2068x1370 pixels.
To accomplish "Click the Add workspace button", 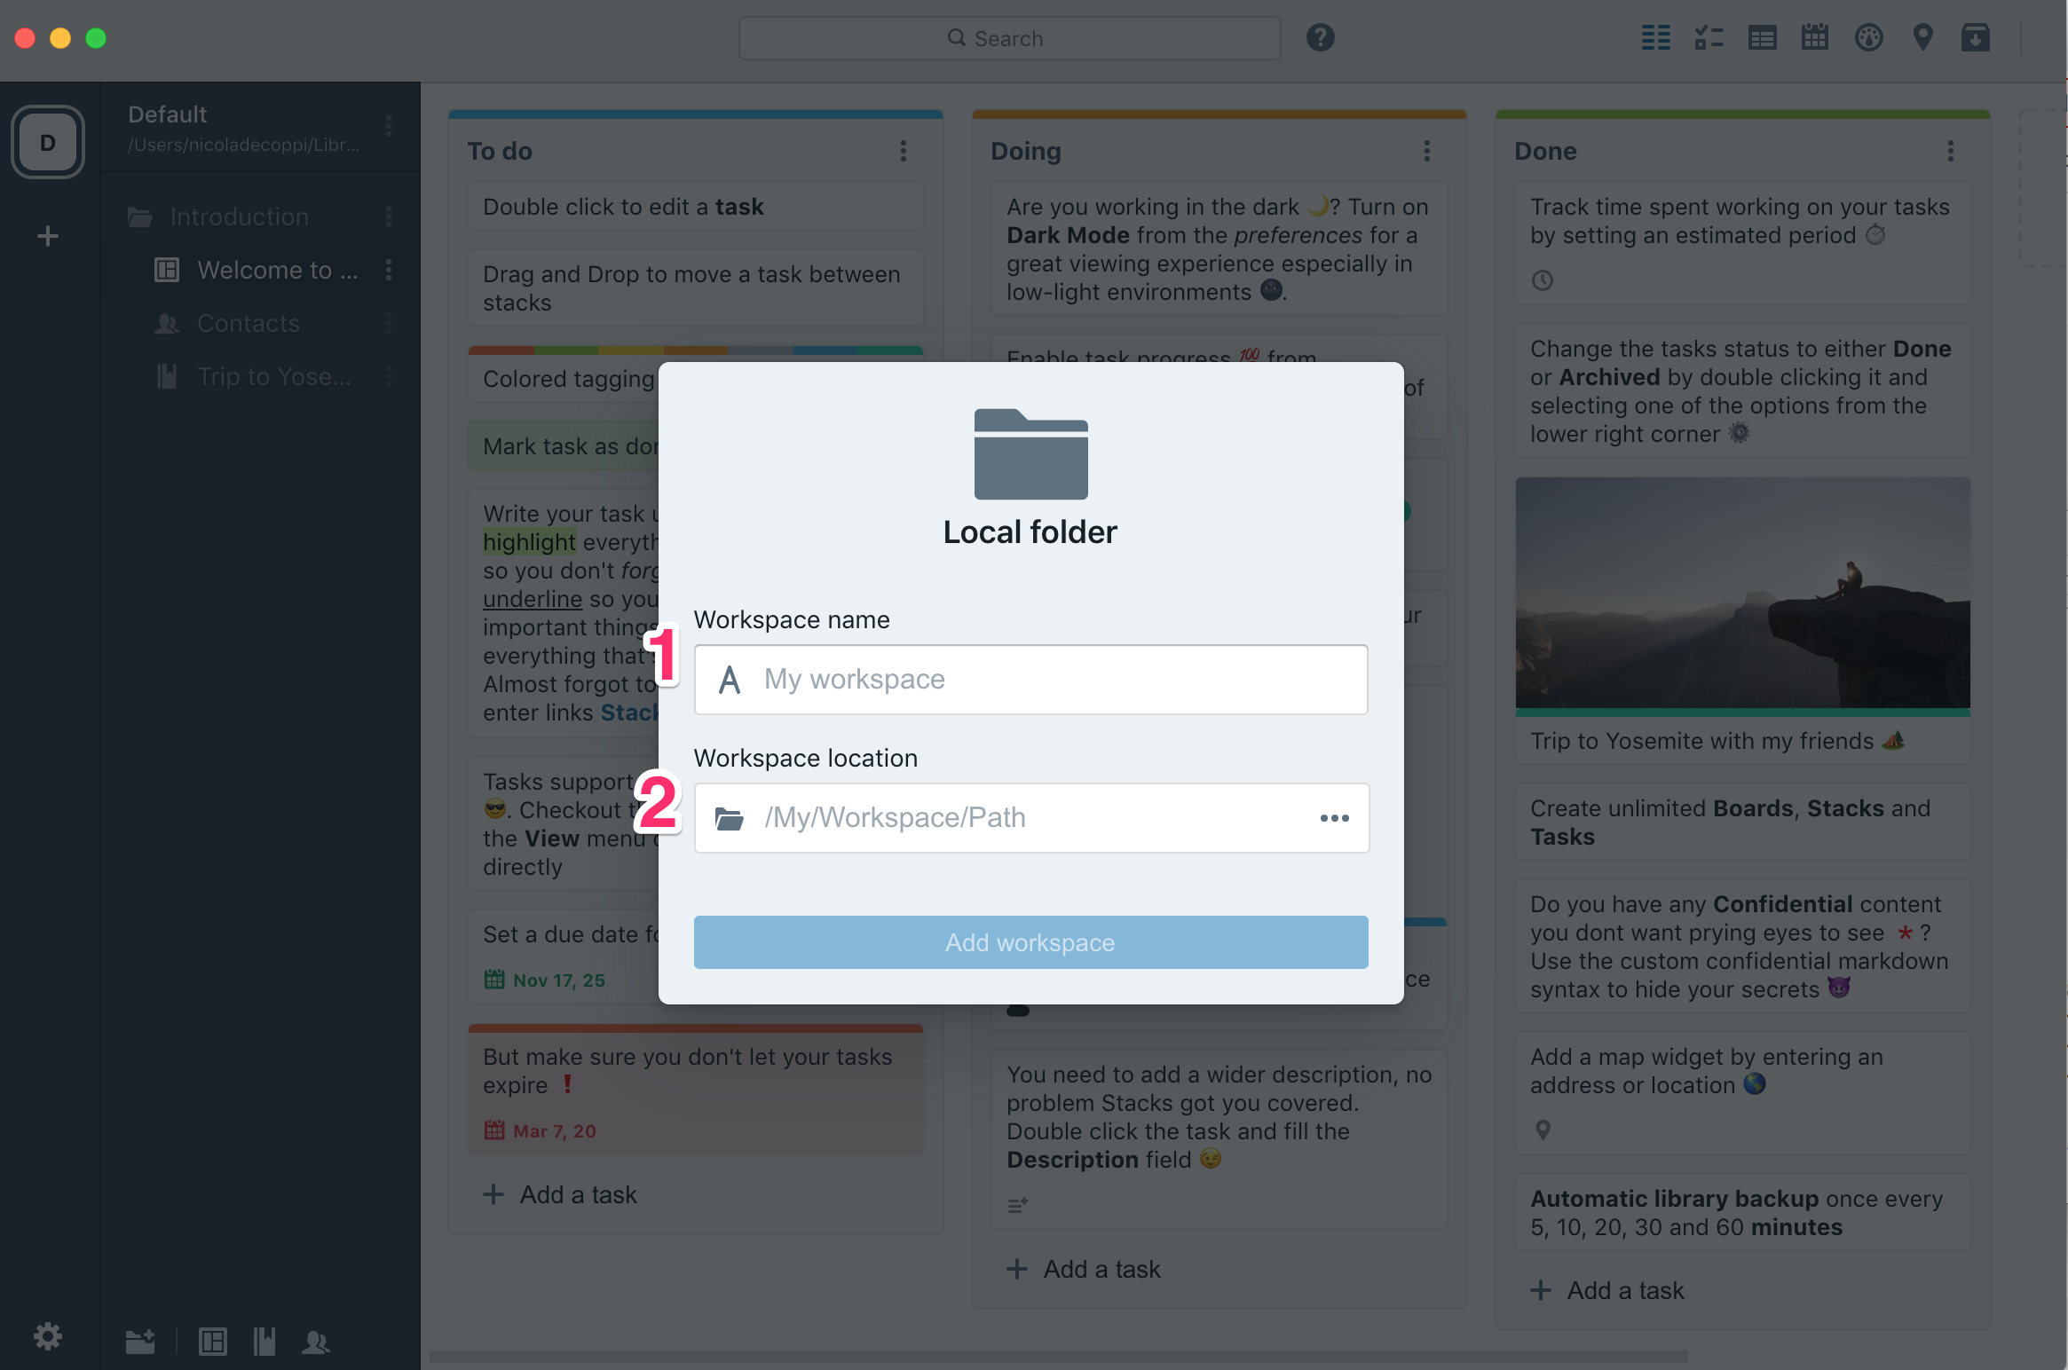I will coord(1030,942).
